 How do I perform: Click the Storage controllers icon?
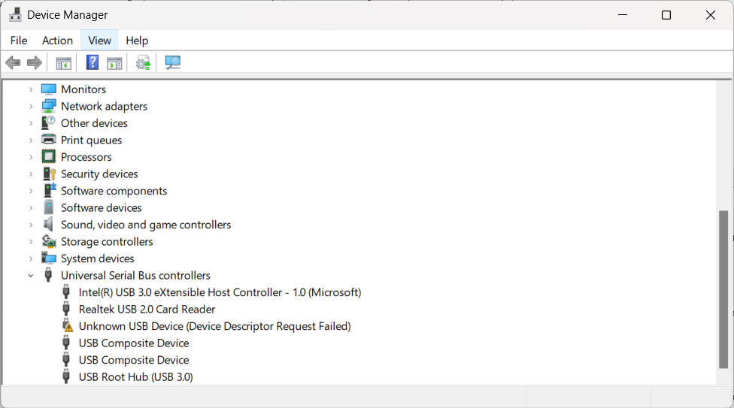pos(49,241)
